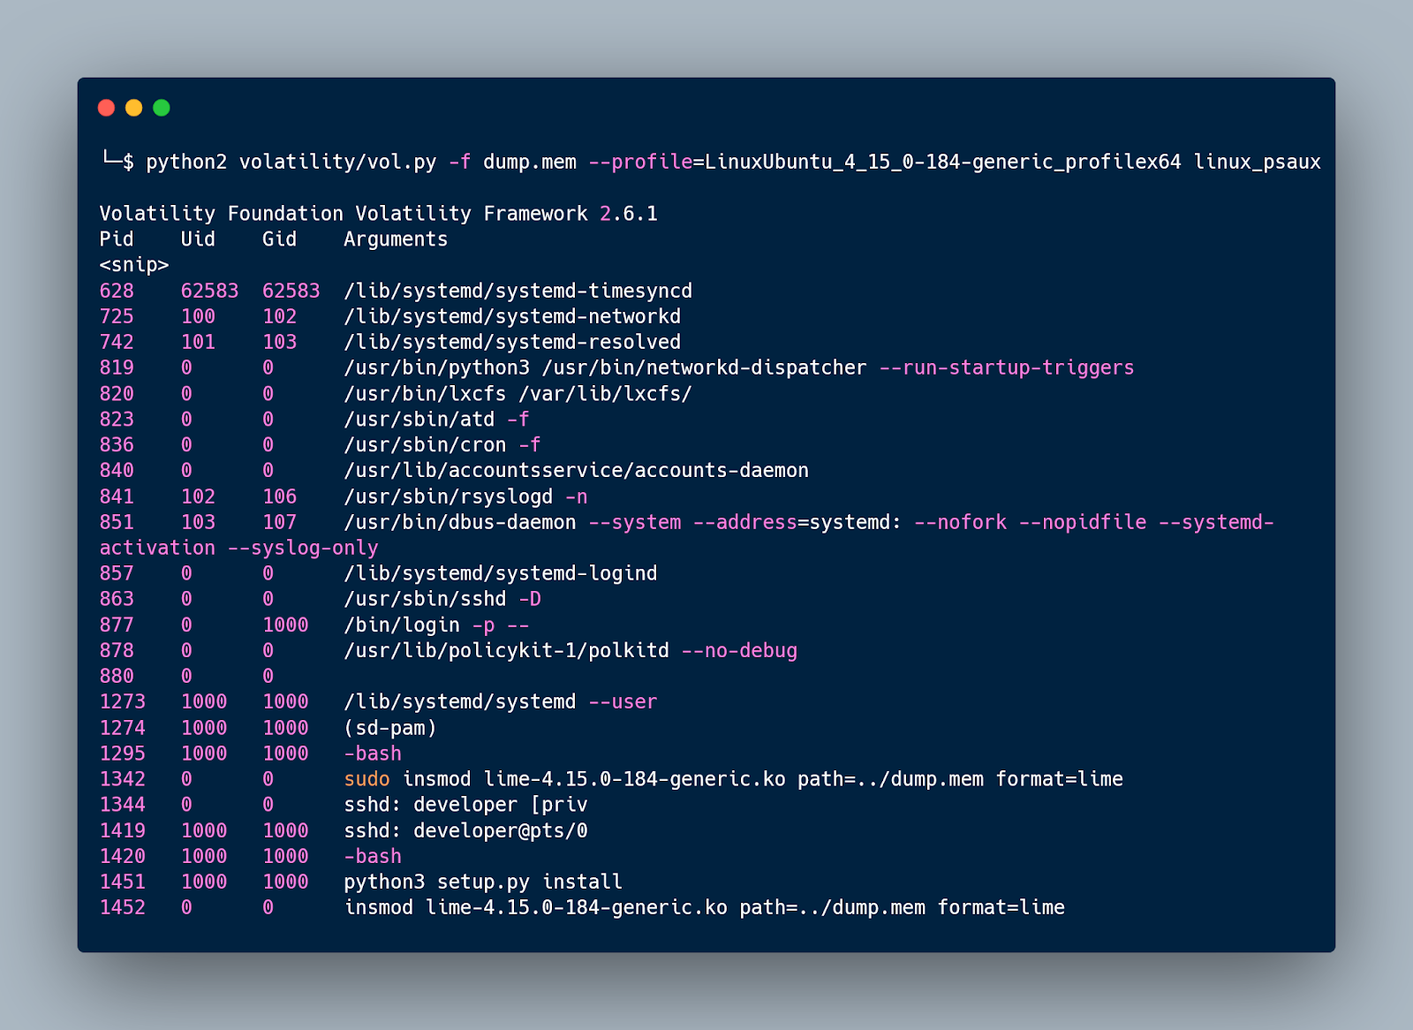Click Gid value 107 in the dbus-daemon row

pyautogui.click(x=279, y=522)
